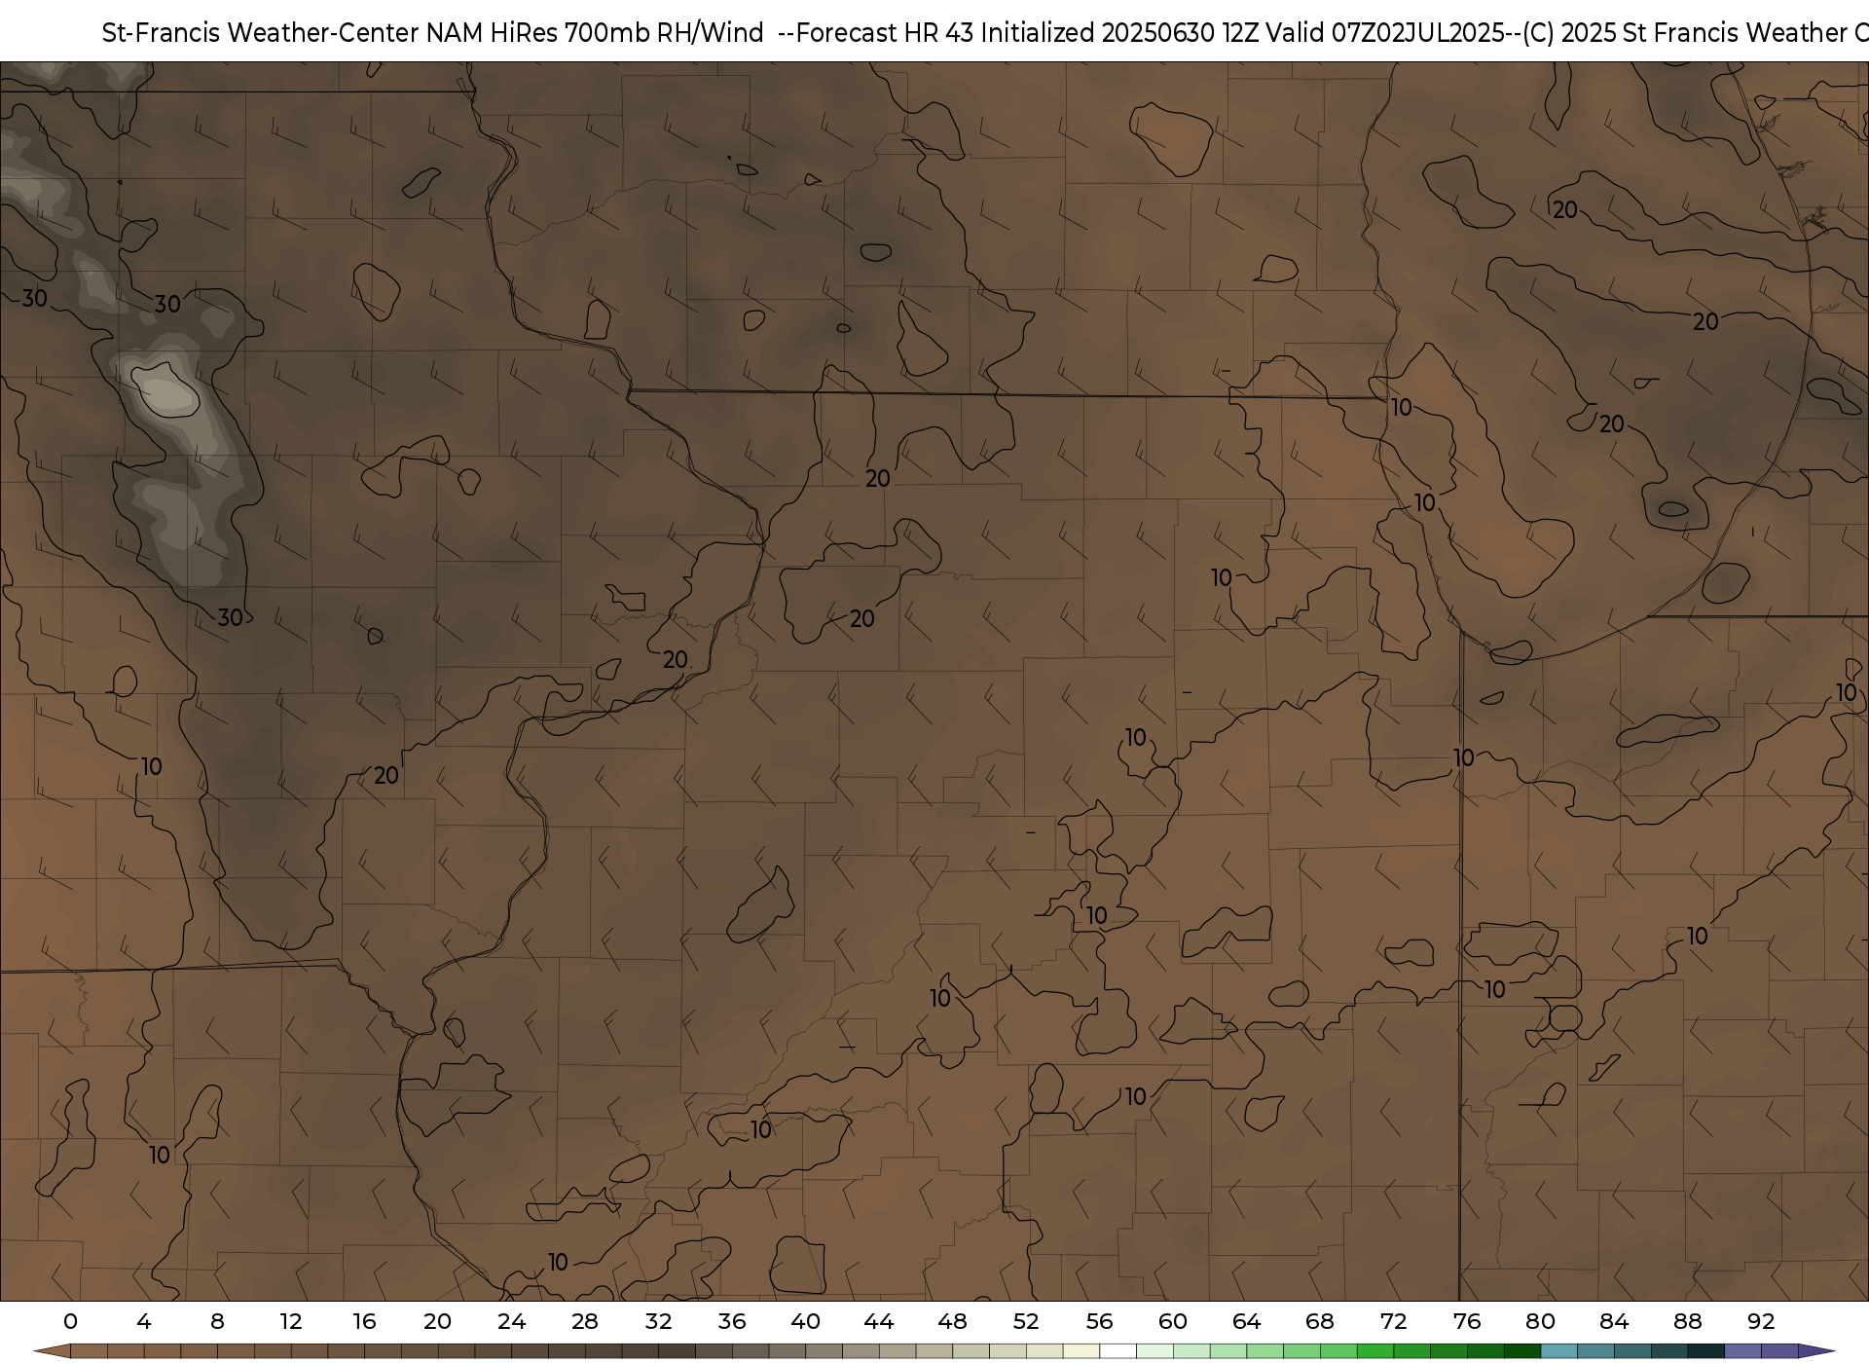1869x1363 pixels.
Task: Click colorbar legend label "8"
Action: click(217, 1321)
